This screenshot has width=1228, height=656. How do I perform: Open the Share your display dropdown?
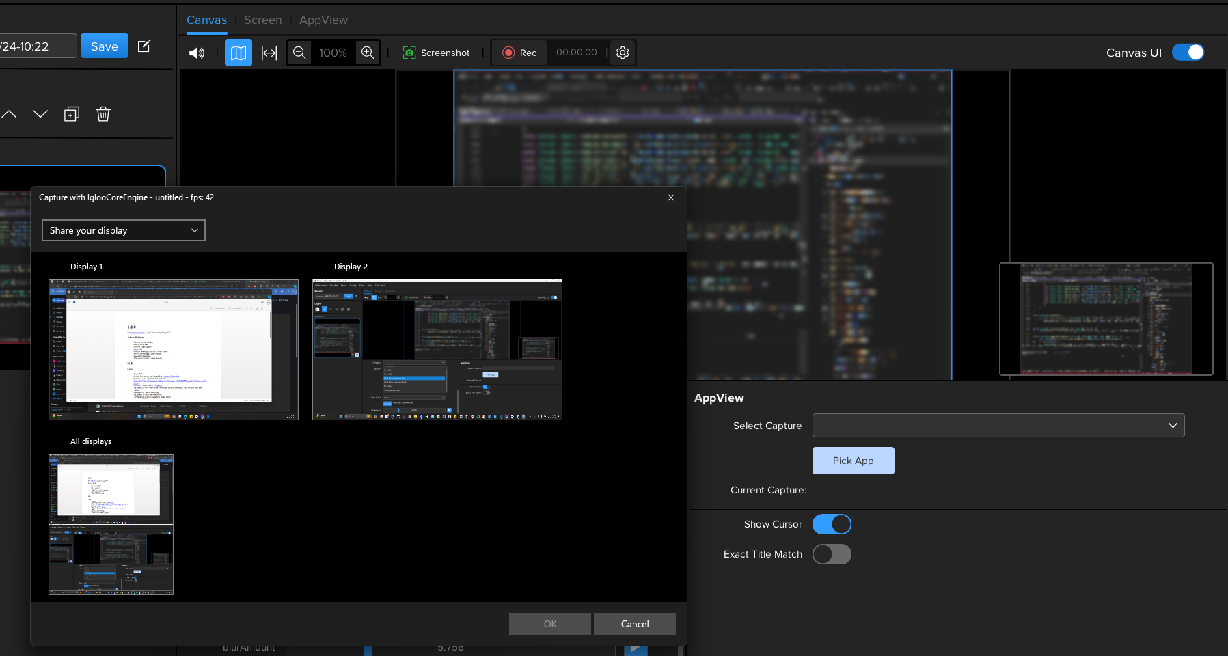pyautogui.click(x=124, y=230)
